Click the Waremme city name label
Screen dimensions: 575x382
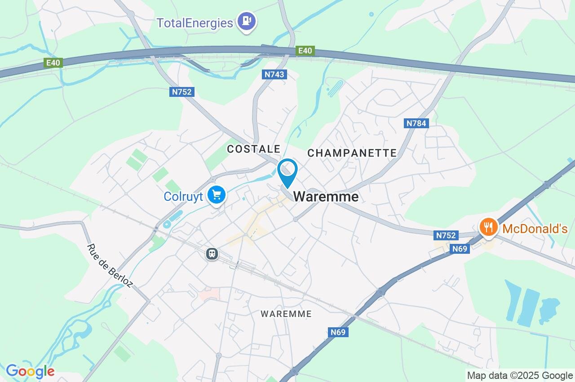point(326,196)
